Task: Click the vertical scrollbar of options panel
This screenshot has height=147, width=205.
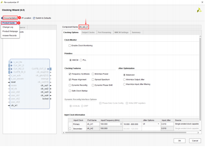Action: [x=200, y=79]
